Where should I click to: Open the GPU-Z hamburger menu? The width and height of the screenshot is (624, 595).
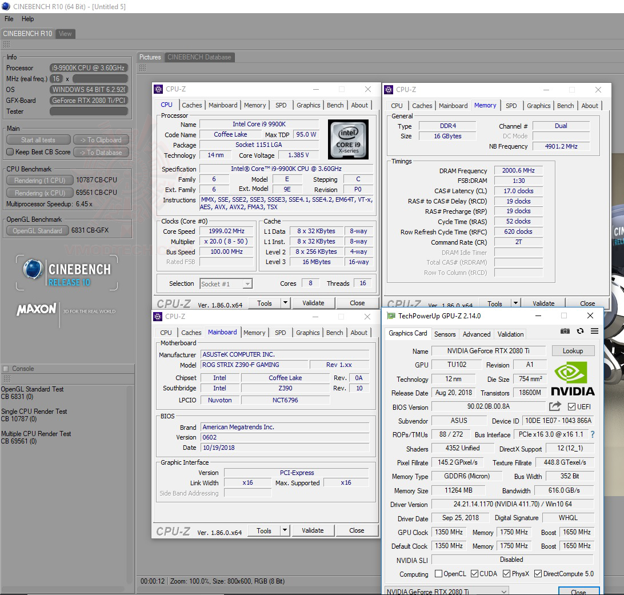[x=594, y=331]
